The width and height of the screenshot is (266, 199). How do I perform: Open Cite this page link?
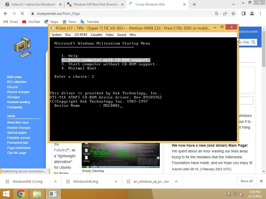(x=17, y=153)
